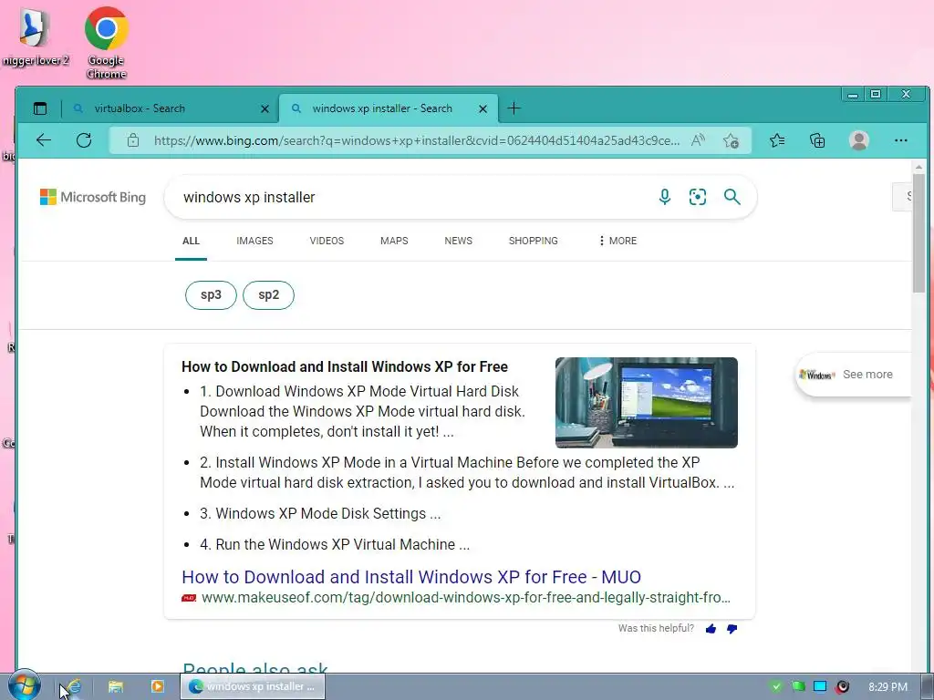934x700 pixels.
Task: Reload the page with the refresh icon
Action: coord(84,140)
